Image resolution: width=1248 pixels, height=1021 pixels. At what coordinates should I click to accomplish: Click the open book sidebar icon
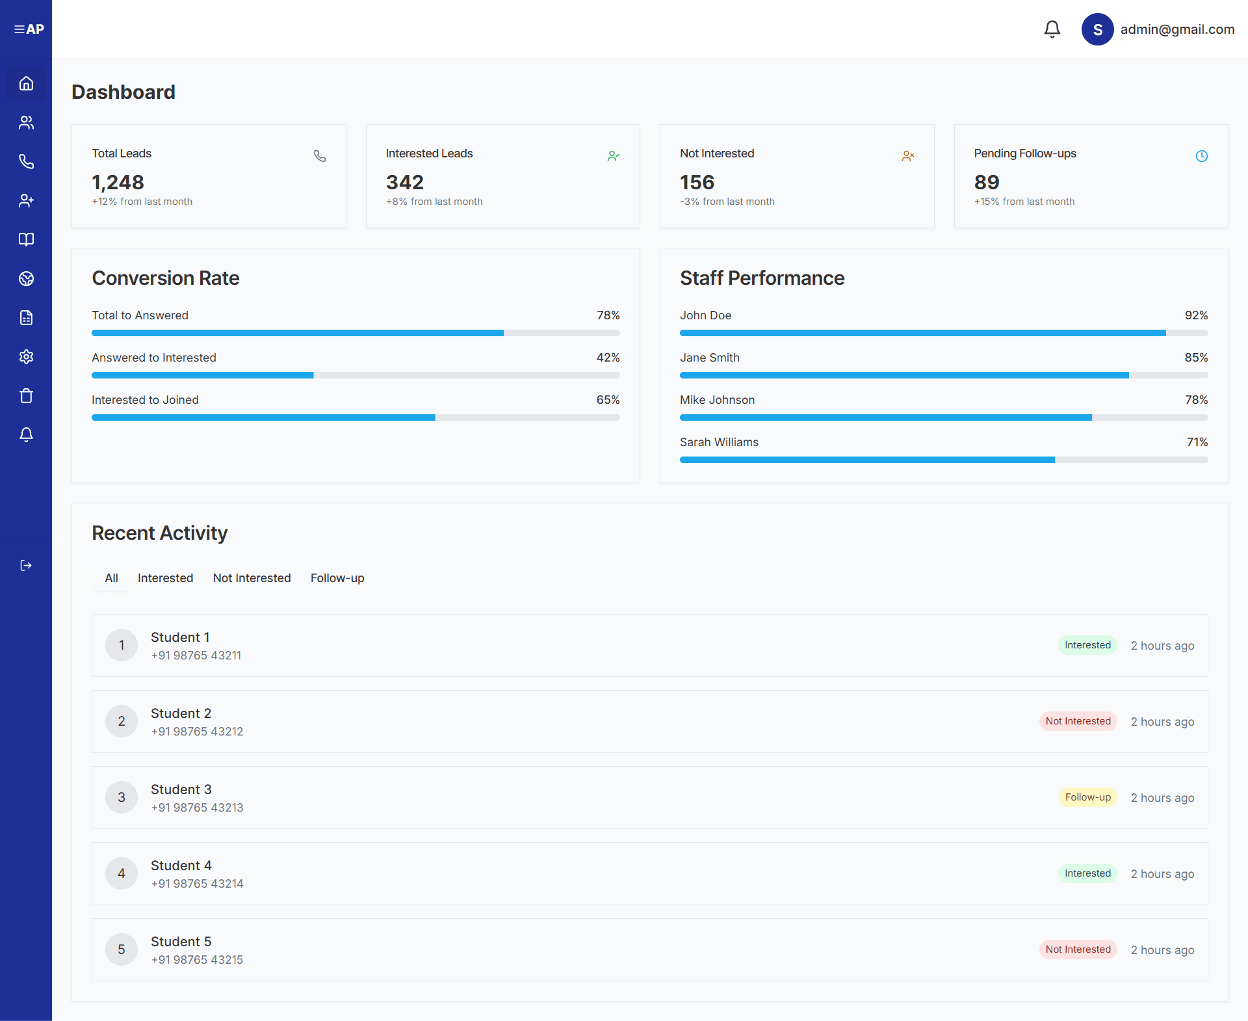pyautogui.click(x=26, y=239)
